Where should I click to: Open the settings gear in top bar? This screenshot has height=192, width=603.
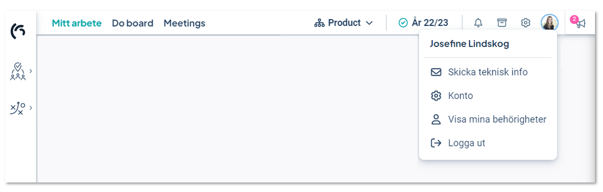[x=526, y=23]
